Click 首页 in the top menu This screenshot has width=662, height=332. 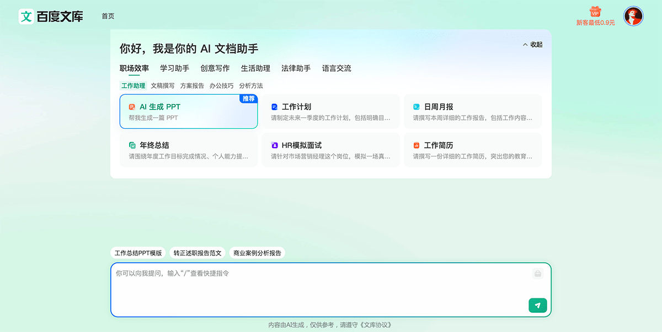107,16
